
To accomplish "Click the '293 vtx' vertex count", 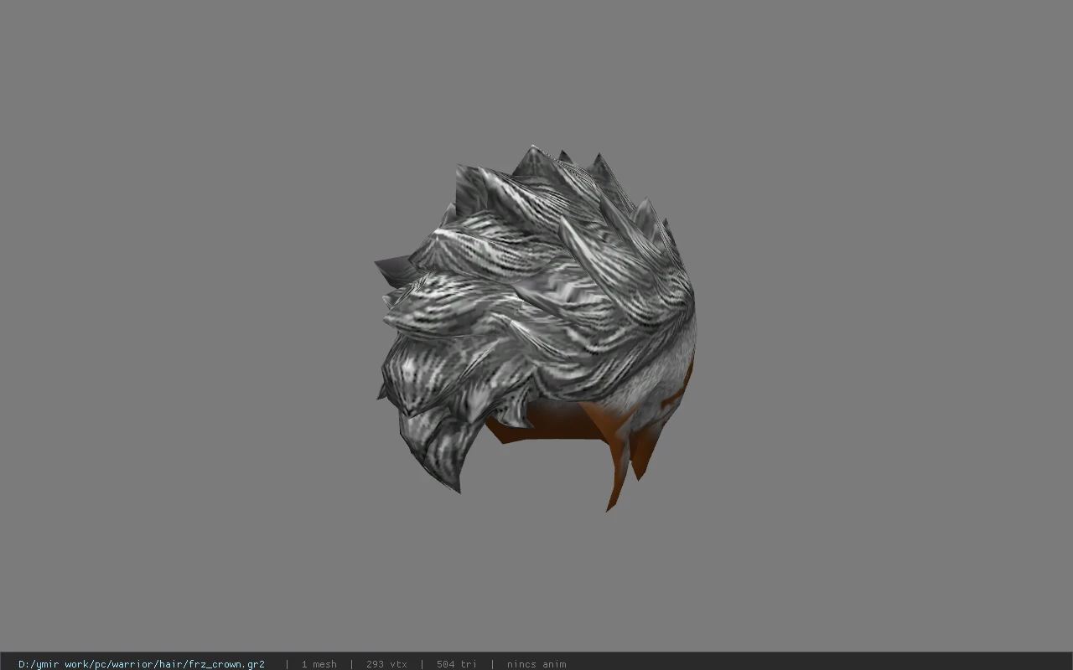I will (386, 664).
